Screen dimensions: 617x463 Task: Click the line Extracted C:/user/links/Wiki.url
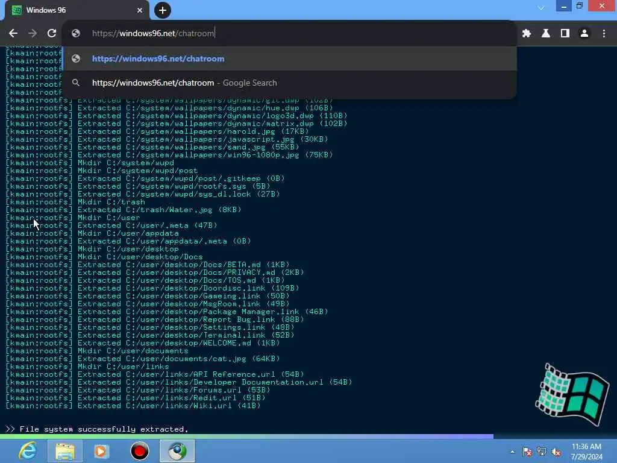[133, 406]
